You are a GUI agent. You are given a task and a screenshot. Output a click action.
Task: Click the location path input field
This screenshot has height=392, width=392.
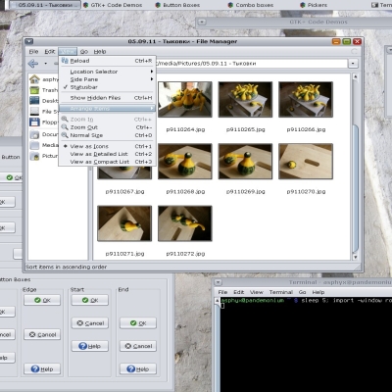(x=252, y=64)
